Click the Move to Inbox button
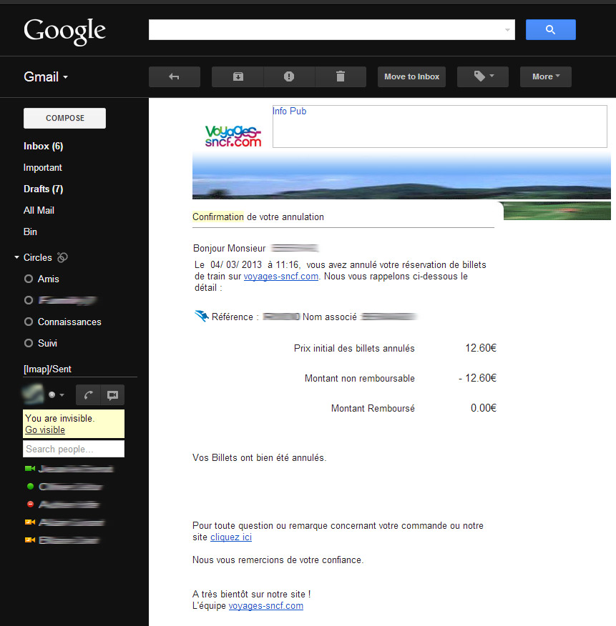This screenshot has height=626, width=616. (411, 76)
